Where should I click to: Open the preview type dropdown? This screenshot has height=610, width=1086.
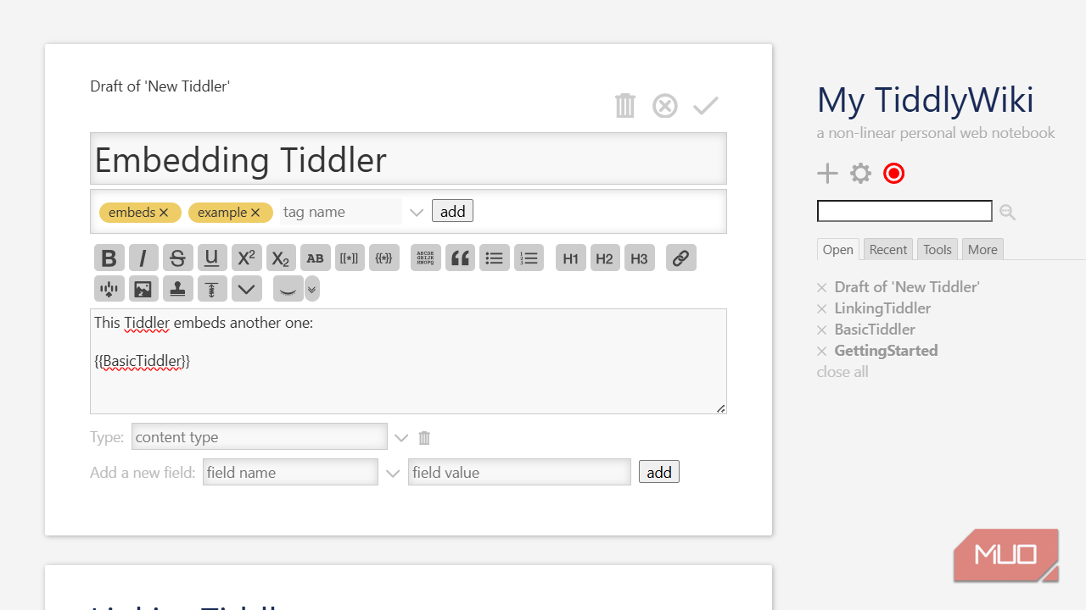point(312,289)
